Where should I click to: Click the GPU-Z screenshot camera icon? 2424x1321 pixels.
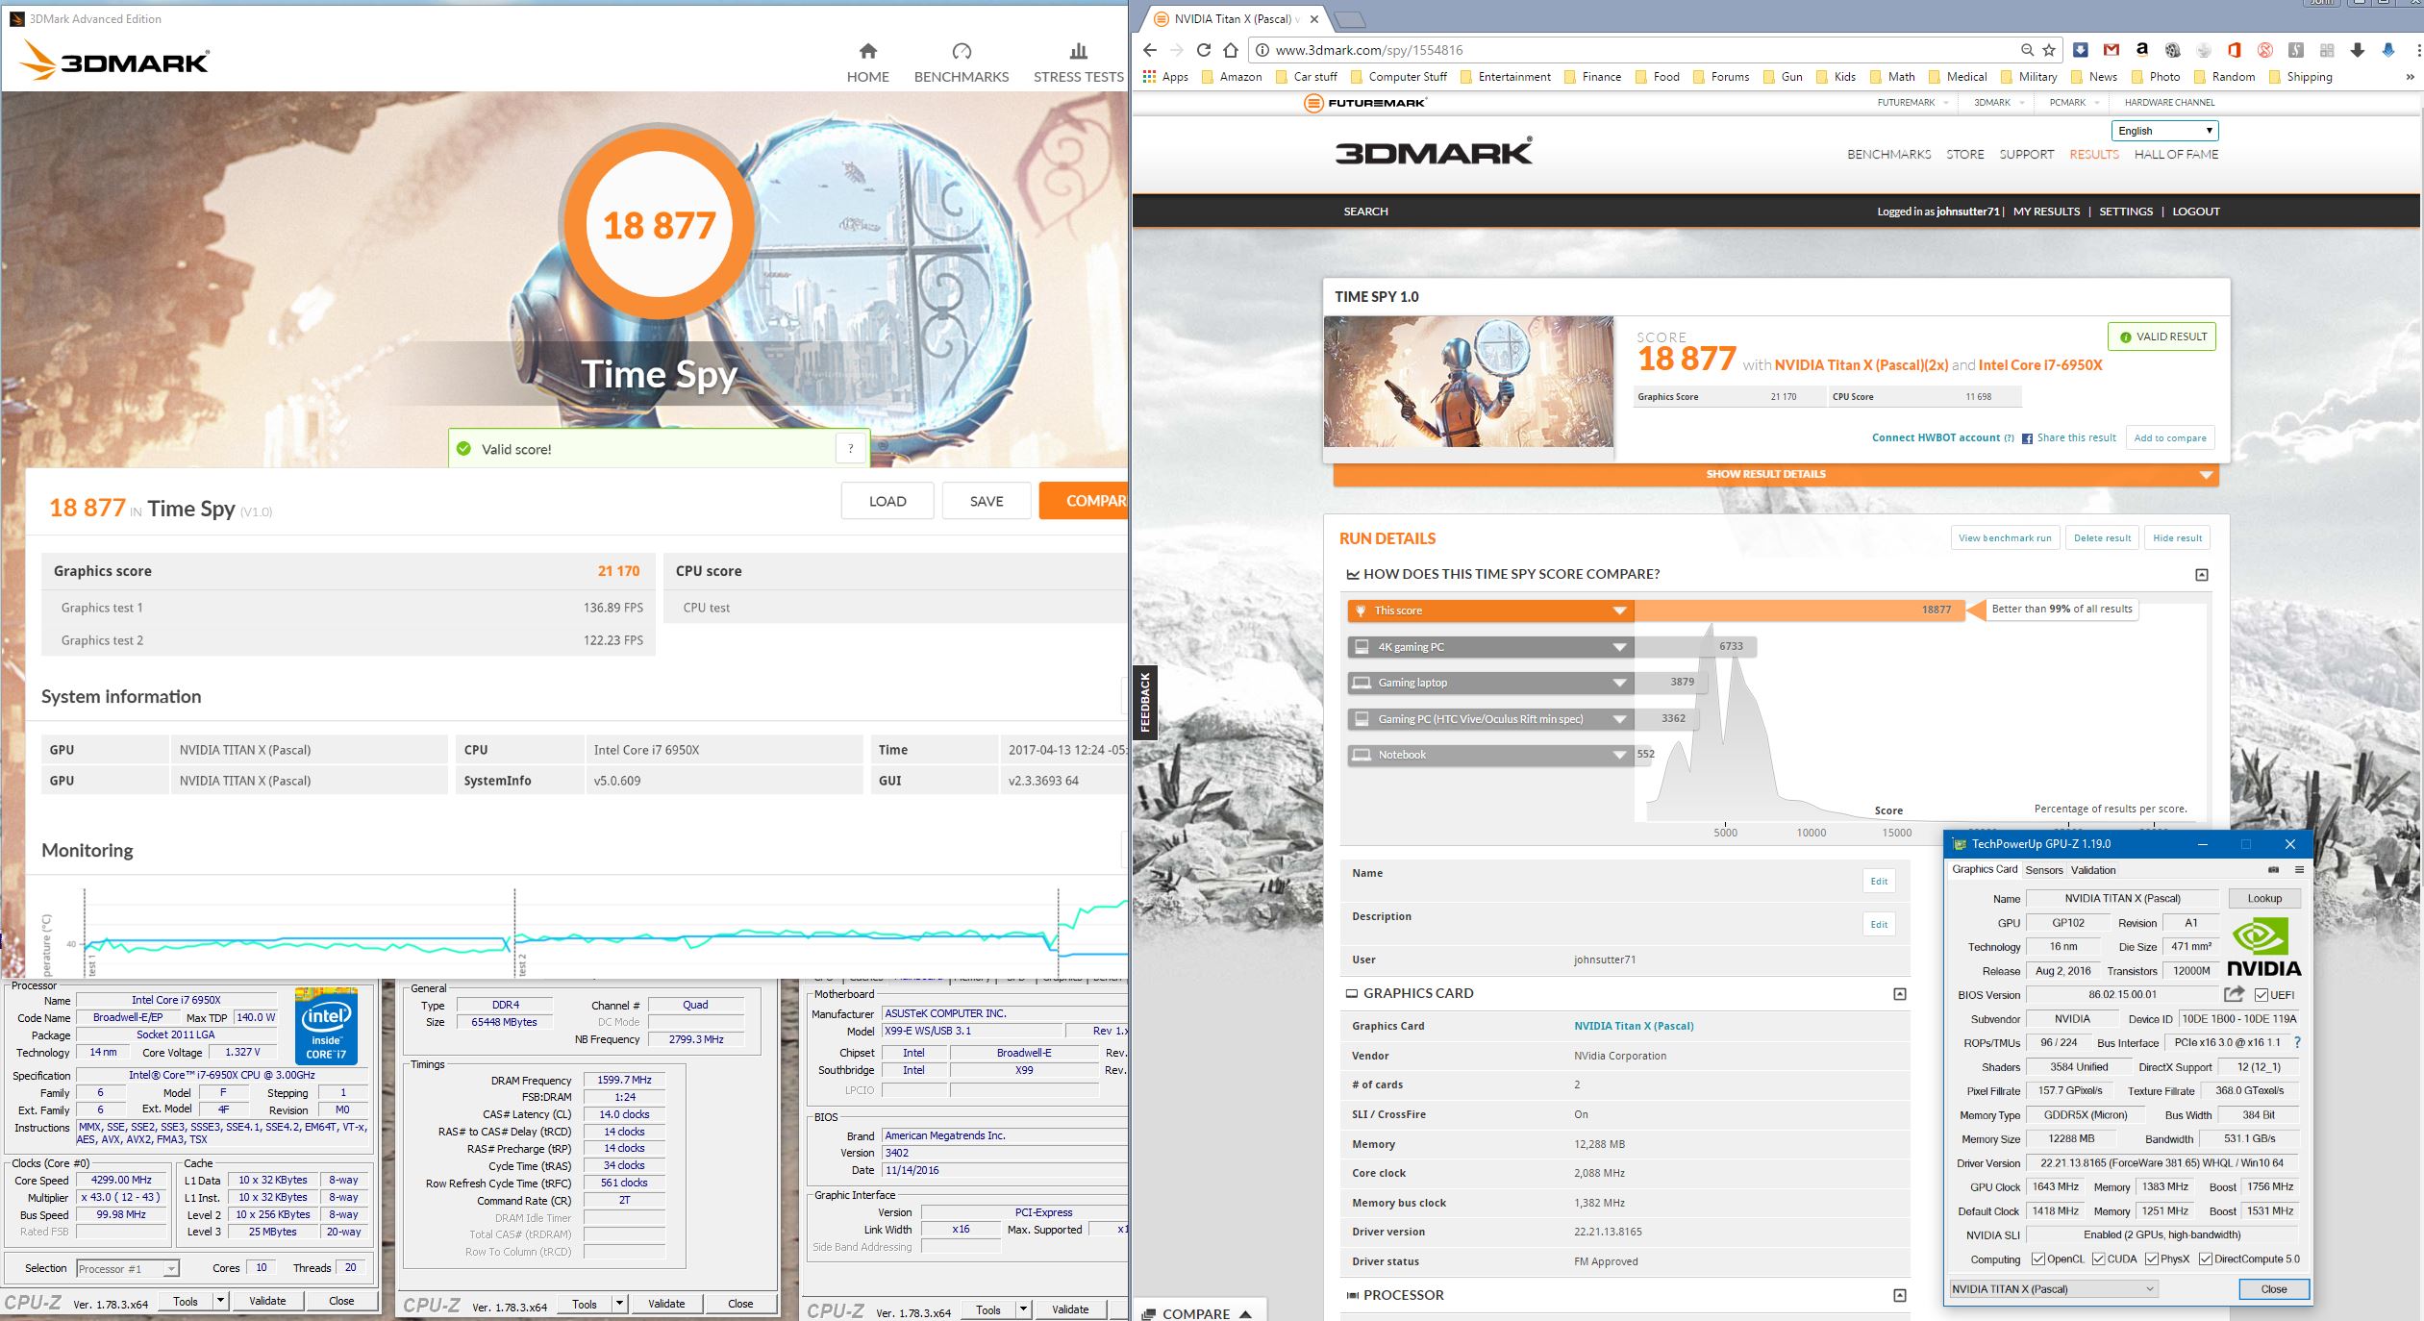click(2273, 869)
